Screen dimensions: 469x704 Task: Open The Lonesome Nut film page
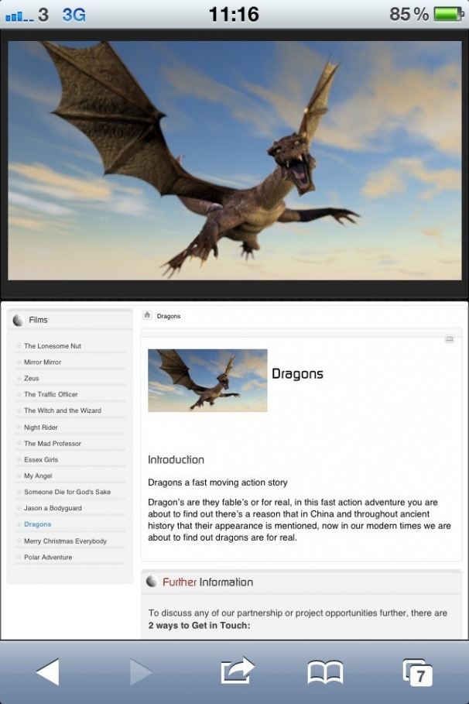(x=53, y=346)
